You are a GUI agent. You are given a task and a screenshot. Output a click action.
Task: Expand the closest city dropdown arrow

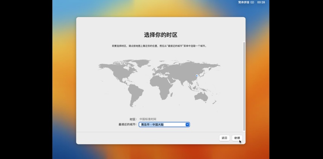(187, 124)
